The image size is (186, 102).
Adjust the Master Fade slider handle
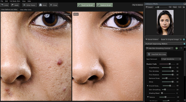click(x=170, y=64)
